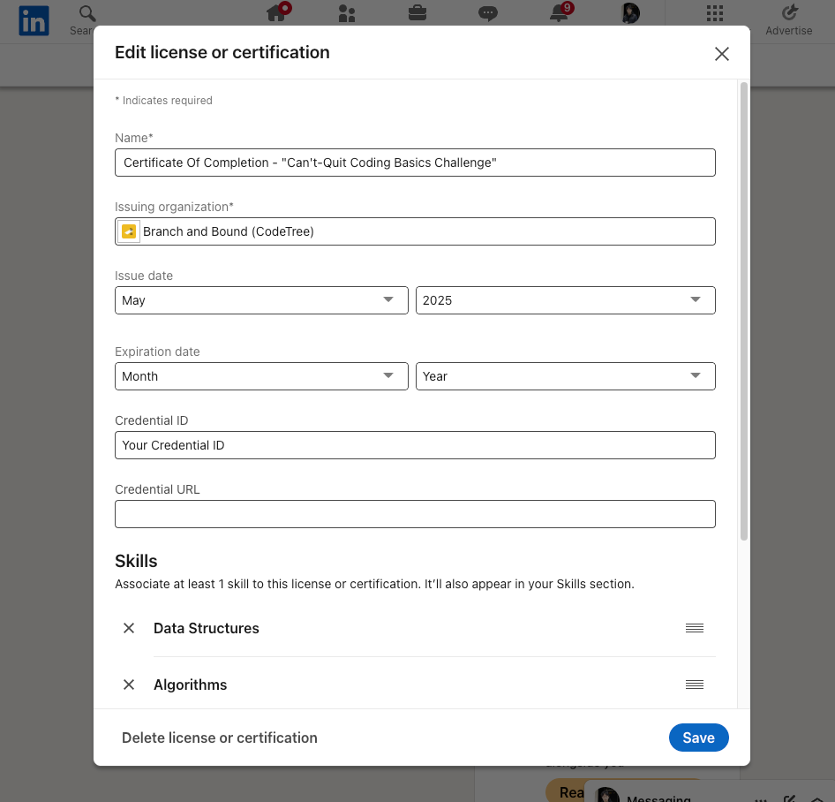835x802 pixels.
Task: Click the Issuing organization field
Action: (x=415, y=231)
